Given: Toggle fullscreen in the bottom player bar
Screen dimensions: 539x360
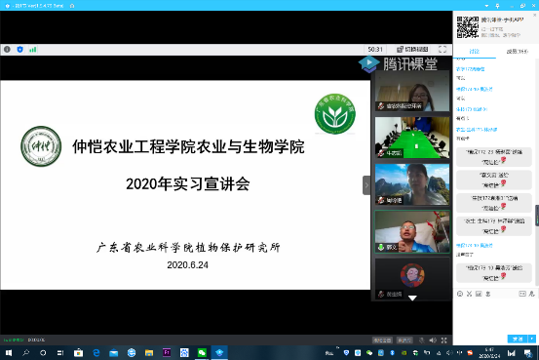Looking at the screenshot, I should pyautogui.click(x=444, y=340).
